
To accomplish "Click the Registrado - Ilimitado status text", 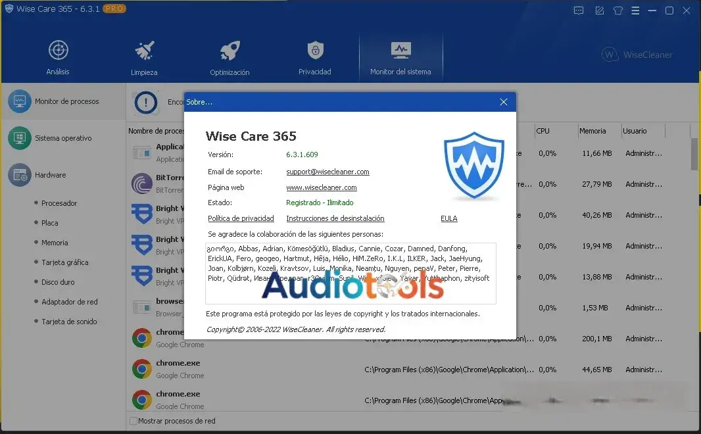I will 320,203.
